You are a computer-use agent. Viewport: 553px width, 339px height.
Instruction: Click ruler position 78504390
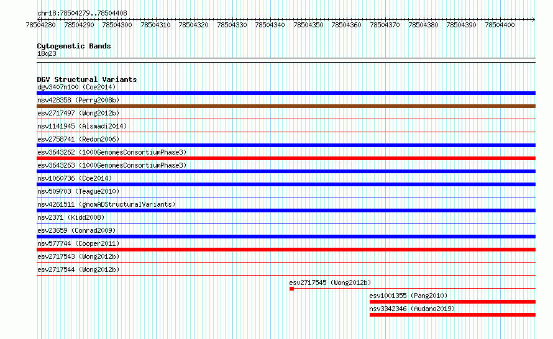pyautogui.click(x=461, y=25)
